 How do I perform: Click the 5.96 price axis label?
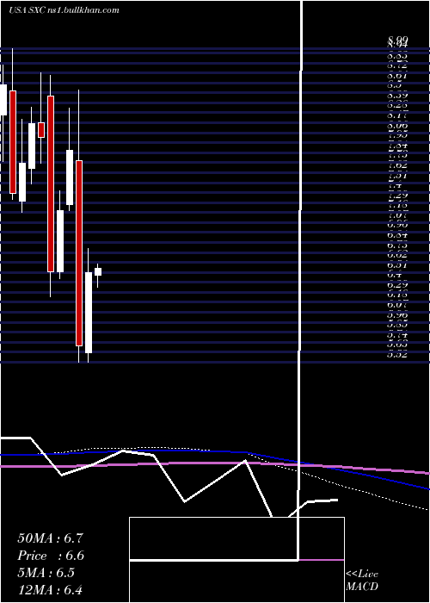pyautogui.click(x=397, y=315)
